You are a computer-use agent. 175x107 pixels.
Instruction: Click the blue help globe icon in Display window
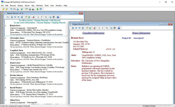pyautogui.click(x=119, y=28)
